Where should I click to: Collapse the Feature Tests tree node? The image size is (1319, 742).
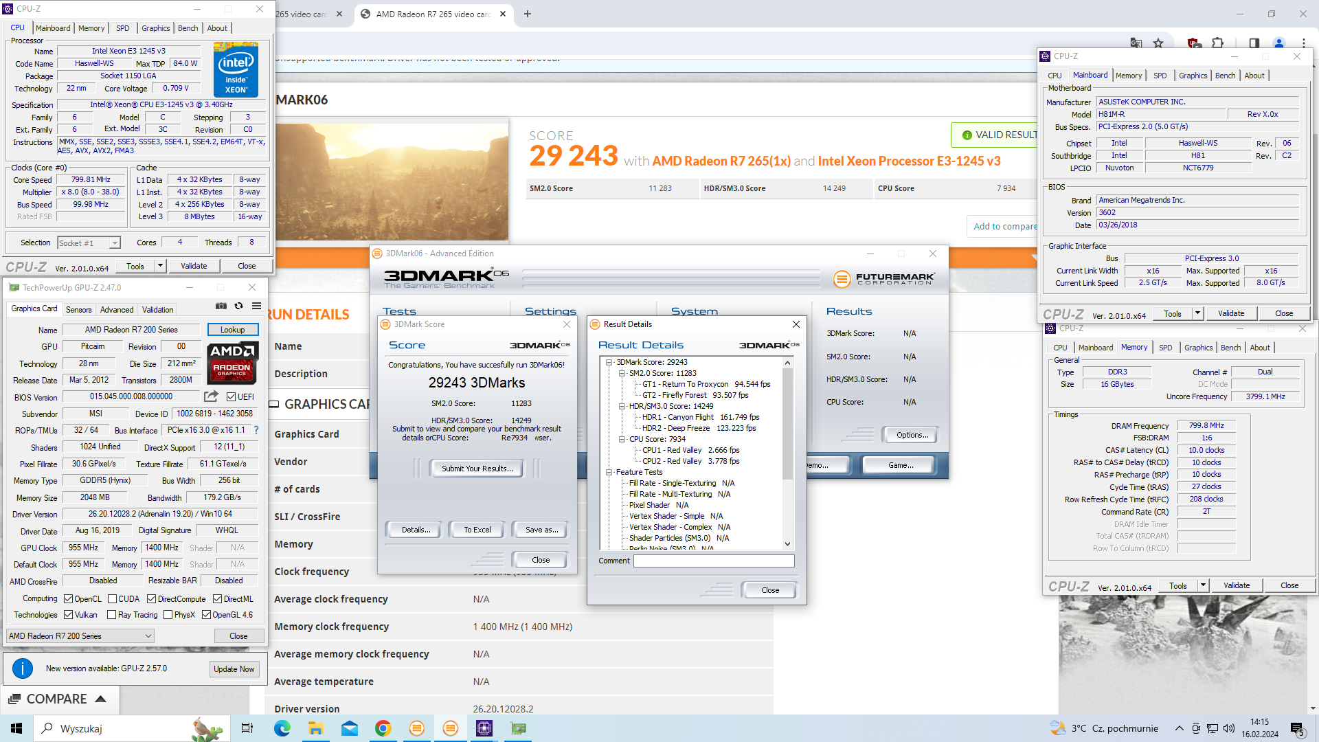[609, 472]
